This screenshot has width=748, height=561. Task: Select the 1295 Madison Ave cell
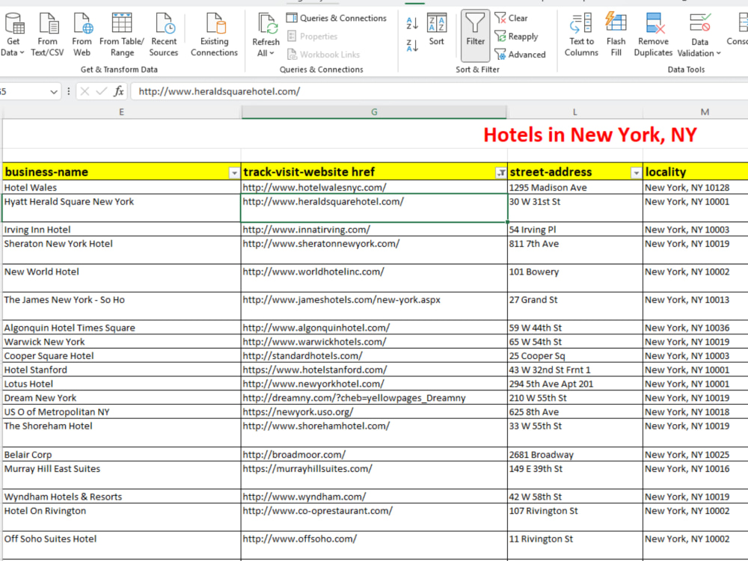pyautogui.click(x=574, y=188)
